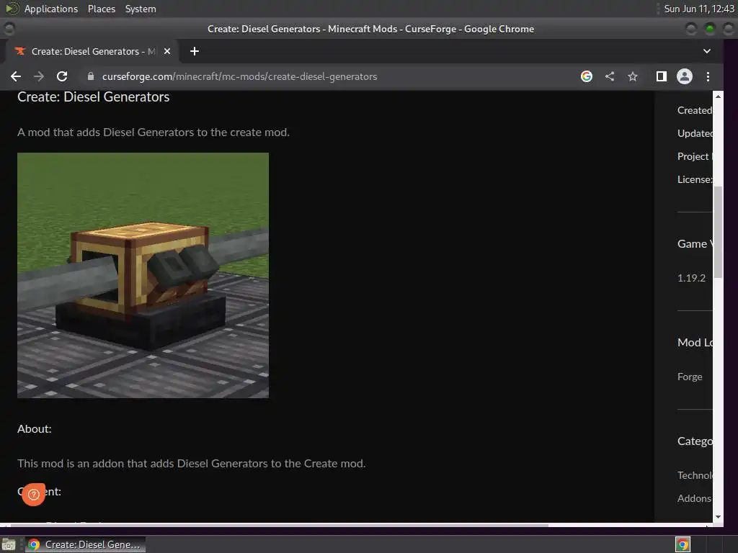Click the window menu button in the title bar
738x553 pixels.
[9, 29]
